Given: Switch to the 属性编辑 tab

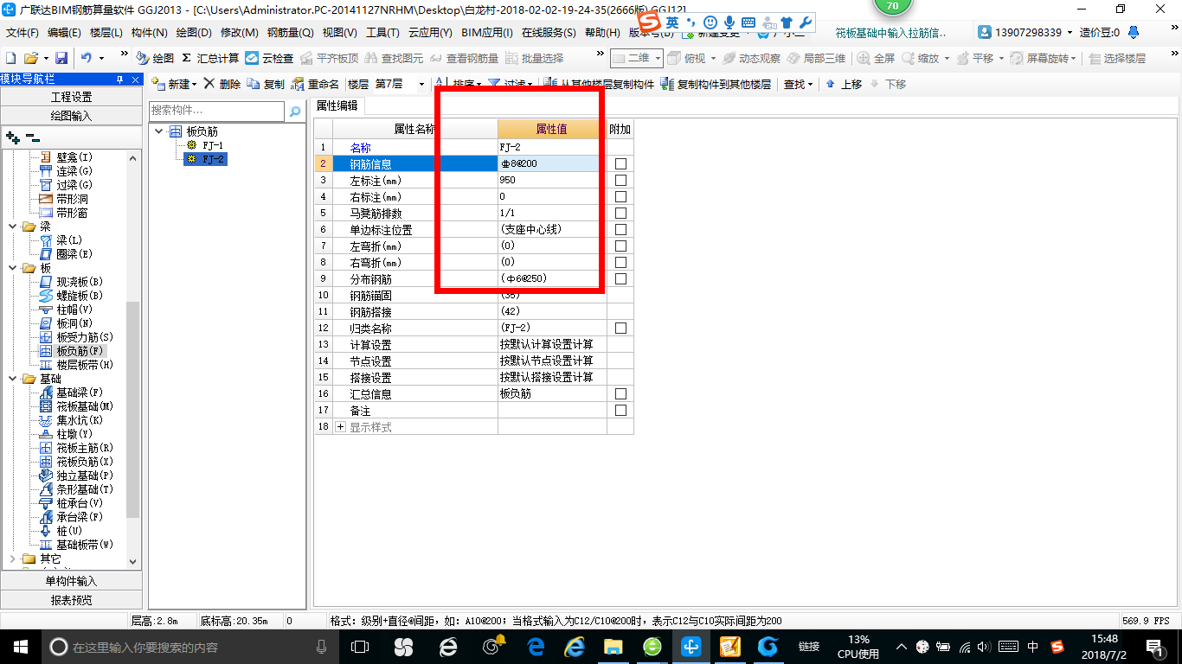Looking at the screenshot, I should (x=337, y=105).
